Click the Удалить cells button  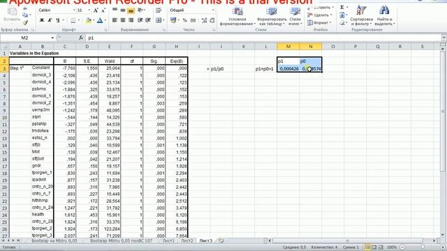point(320,15)
